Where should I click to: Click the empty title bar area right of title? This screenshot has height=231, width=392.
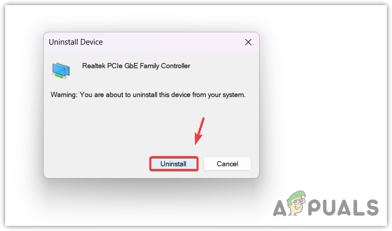click(172, 42)
